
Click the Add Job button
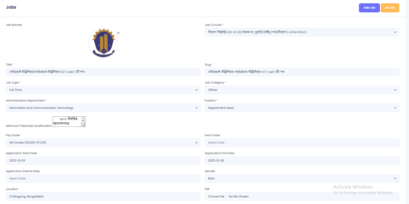click(369, 8)
